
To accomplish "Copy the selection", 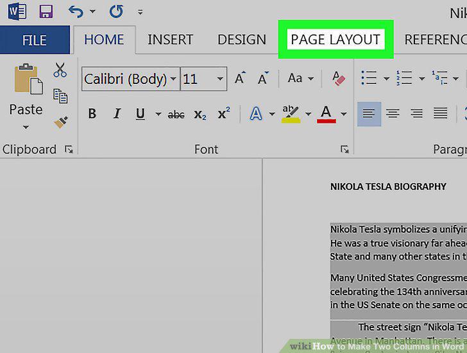I will tap(60, 95).
